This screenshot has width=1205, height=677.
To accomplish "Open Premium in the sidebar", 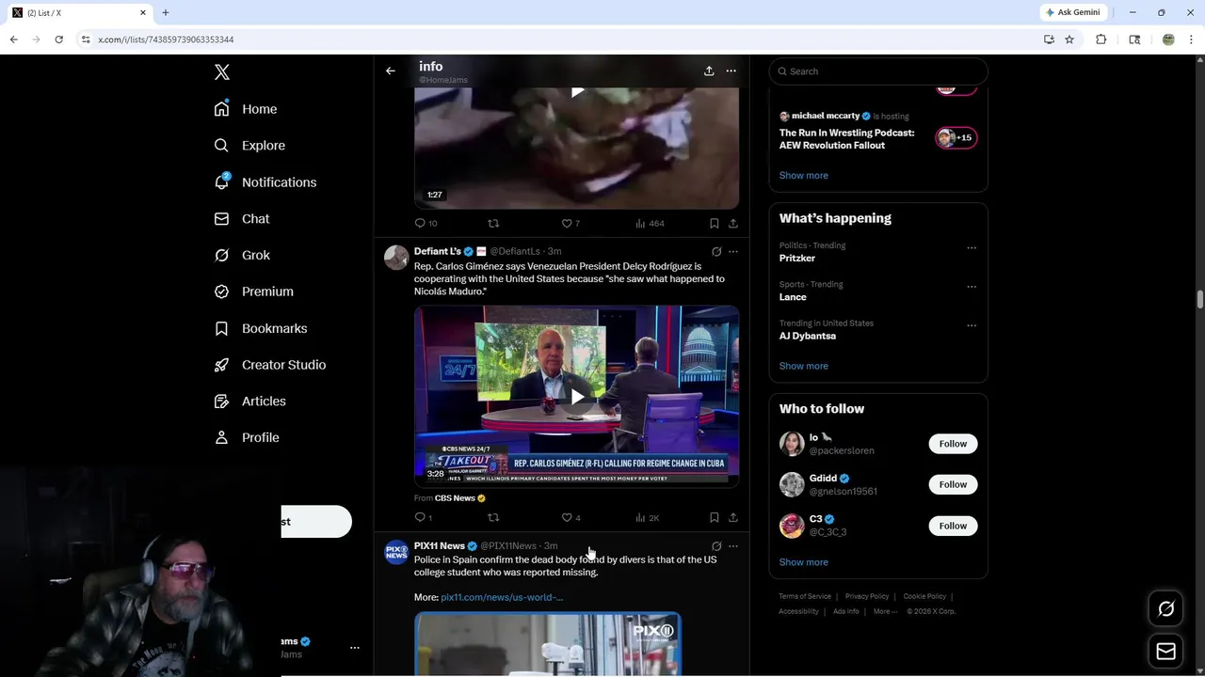I will pos(254,291).
